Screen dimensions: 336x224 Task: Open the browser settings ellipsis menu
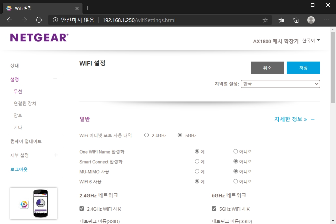(326, 20)
